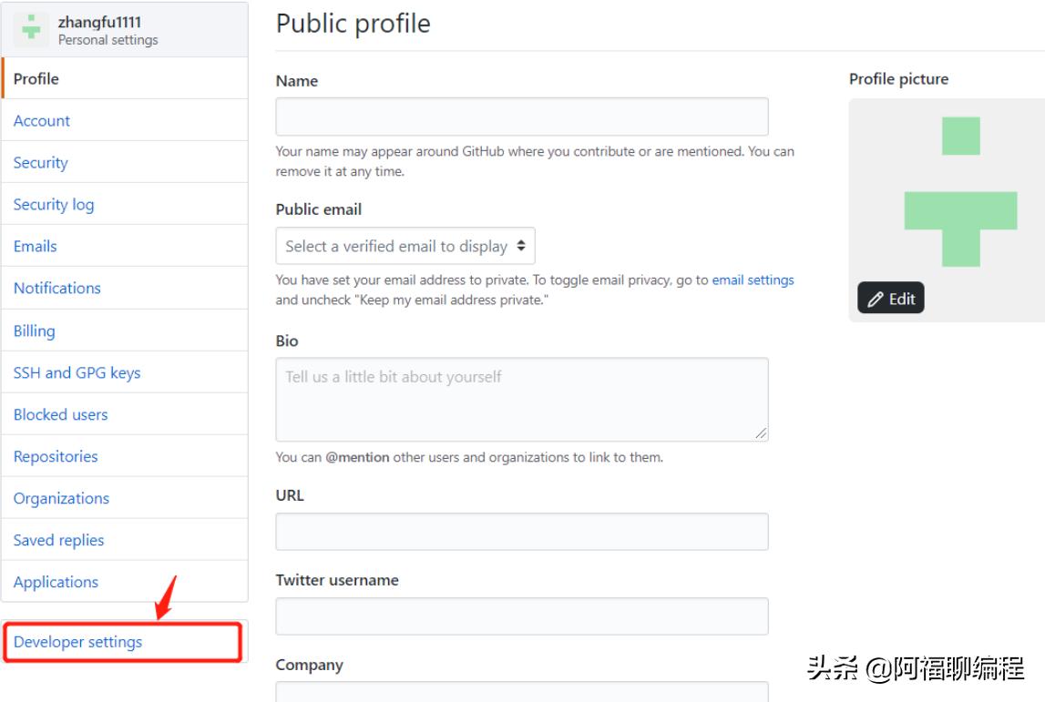Image resolution: width=1045 pixels, height=702 pixels.
Task: Navigate to the Billing section
Action: [35, 331]
